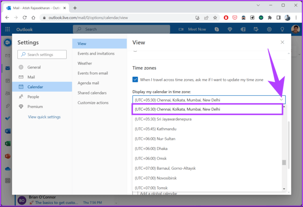This screenshot has height=207, width=303.
Task: Open the Outlook app launcher grid
Action: tap(7, 29)
